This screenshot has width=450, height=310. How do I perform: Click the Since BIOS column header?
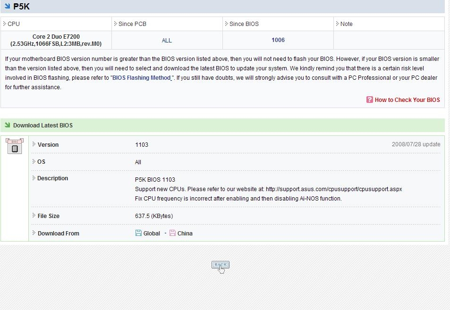244,24
